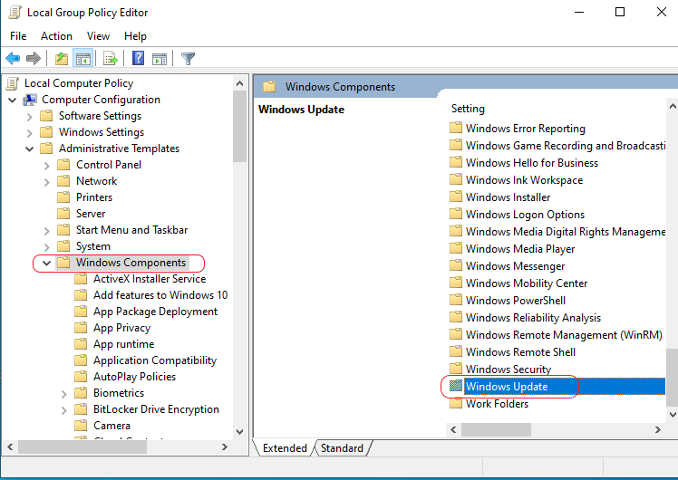Select Application Compatibility in tree

[155, 360]
